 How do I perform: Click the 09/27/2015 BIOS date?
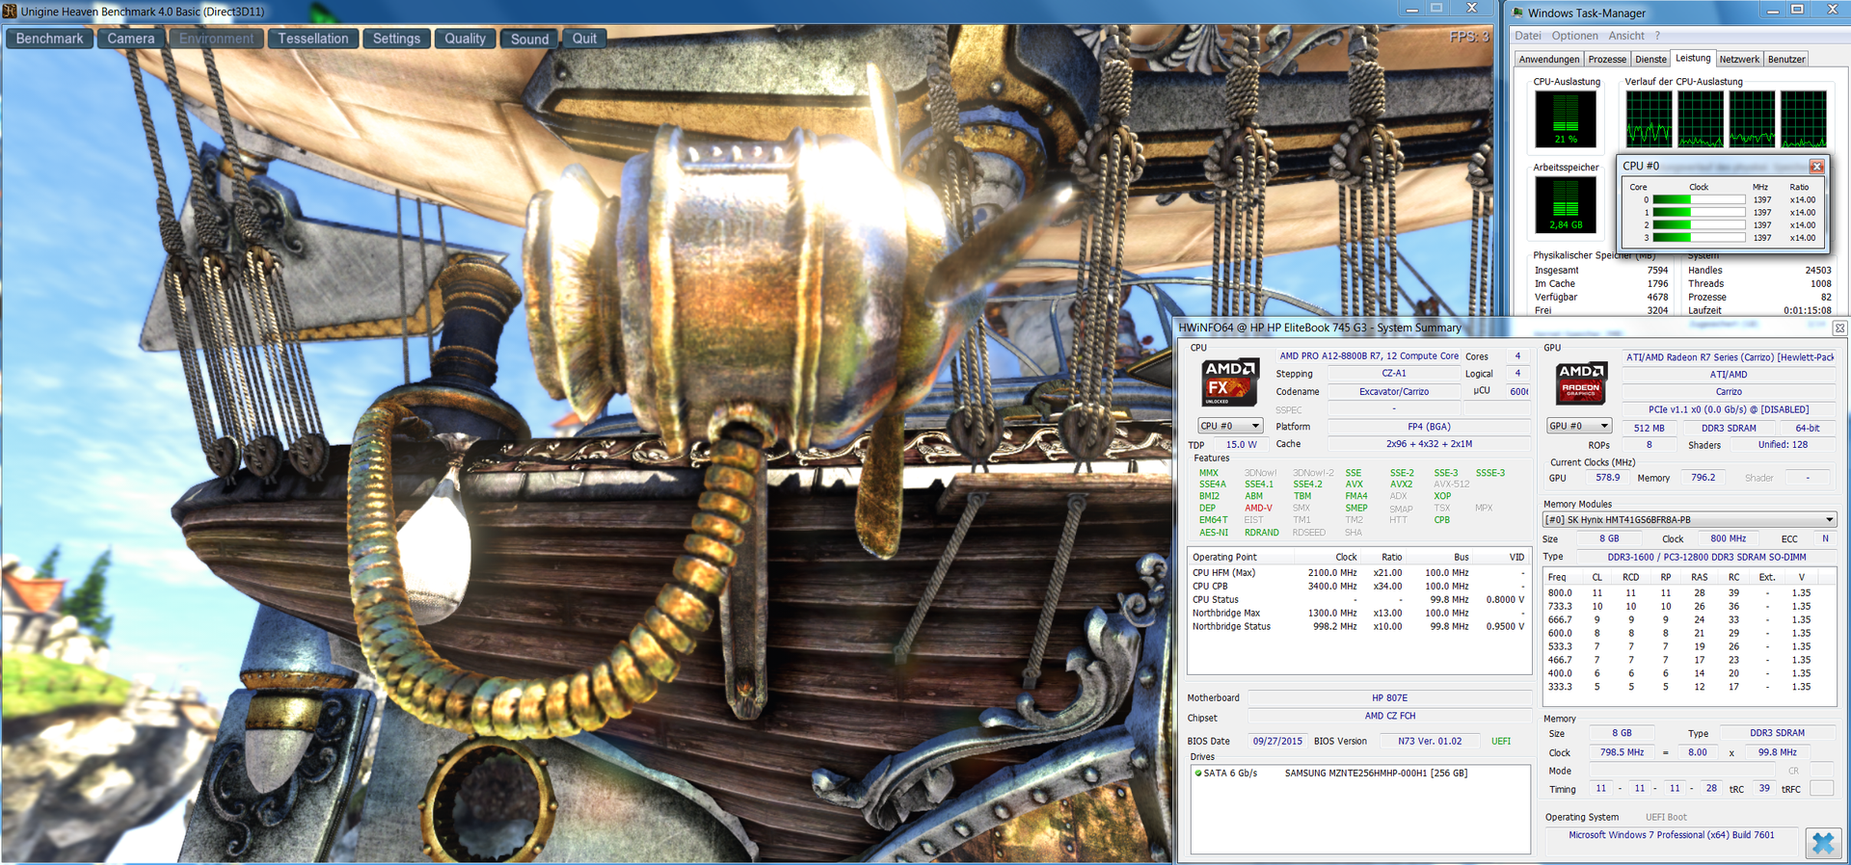click(x=1277, y=742)
